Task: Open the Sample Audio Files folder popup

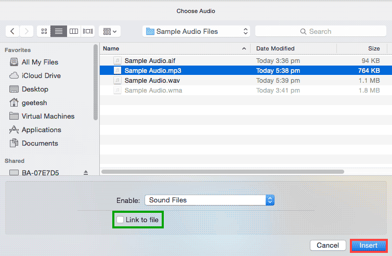Action: point(196,31)
